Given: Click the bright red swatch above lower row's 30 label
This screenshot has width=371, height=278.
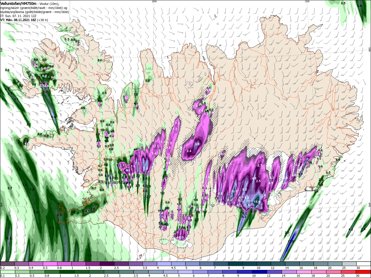Looking at the screenshot, I should click(364, 272).
